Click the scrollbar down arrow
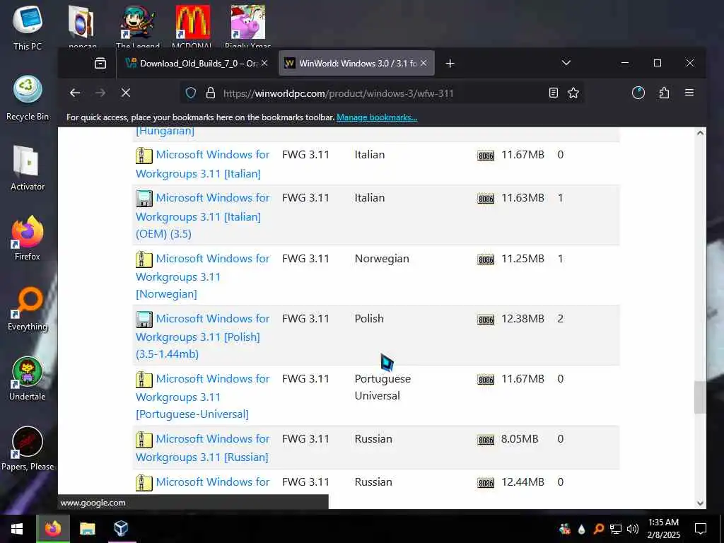Image resolution: width=724 pixels, height=543 pixels. [x=700, y=503]
